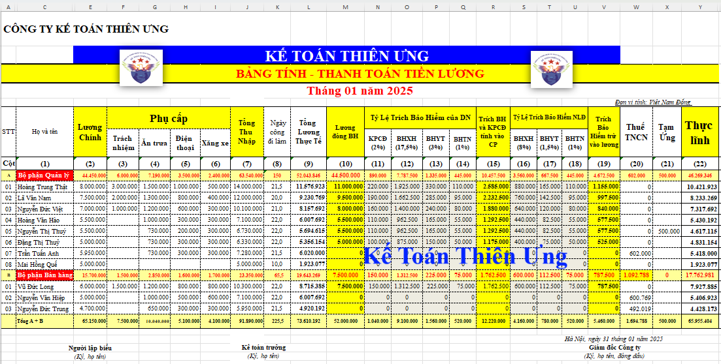Image resolution: width=721 pixels, height=364 pixels.
Task: Click the blue "KẾ TOÁN THIÊN ƯNG" banner
Action: (346, 55)
